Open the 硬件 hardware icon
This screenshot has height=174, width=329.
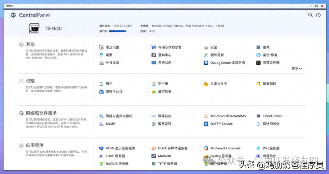[x=258, y=47]
